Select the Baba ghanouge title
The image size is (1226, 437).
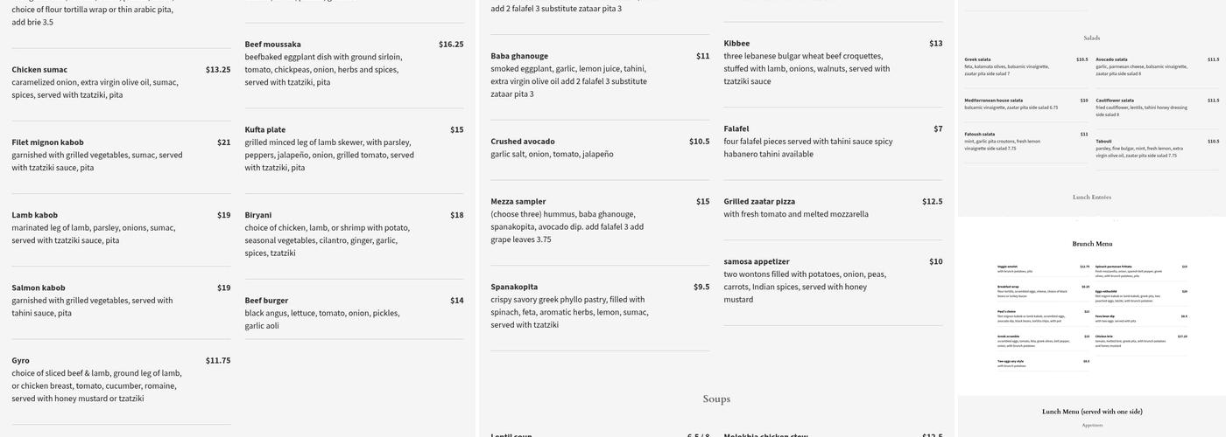(519, 56)
